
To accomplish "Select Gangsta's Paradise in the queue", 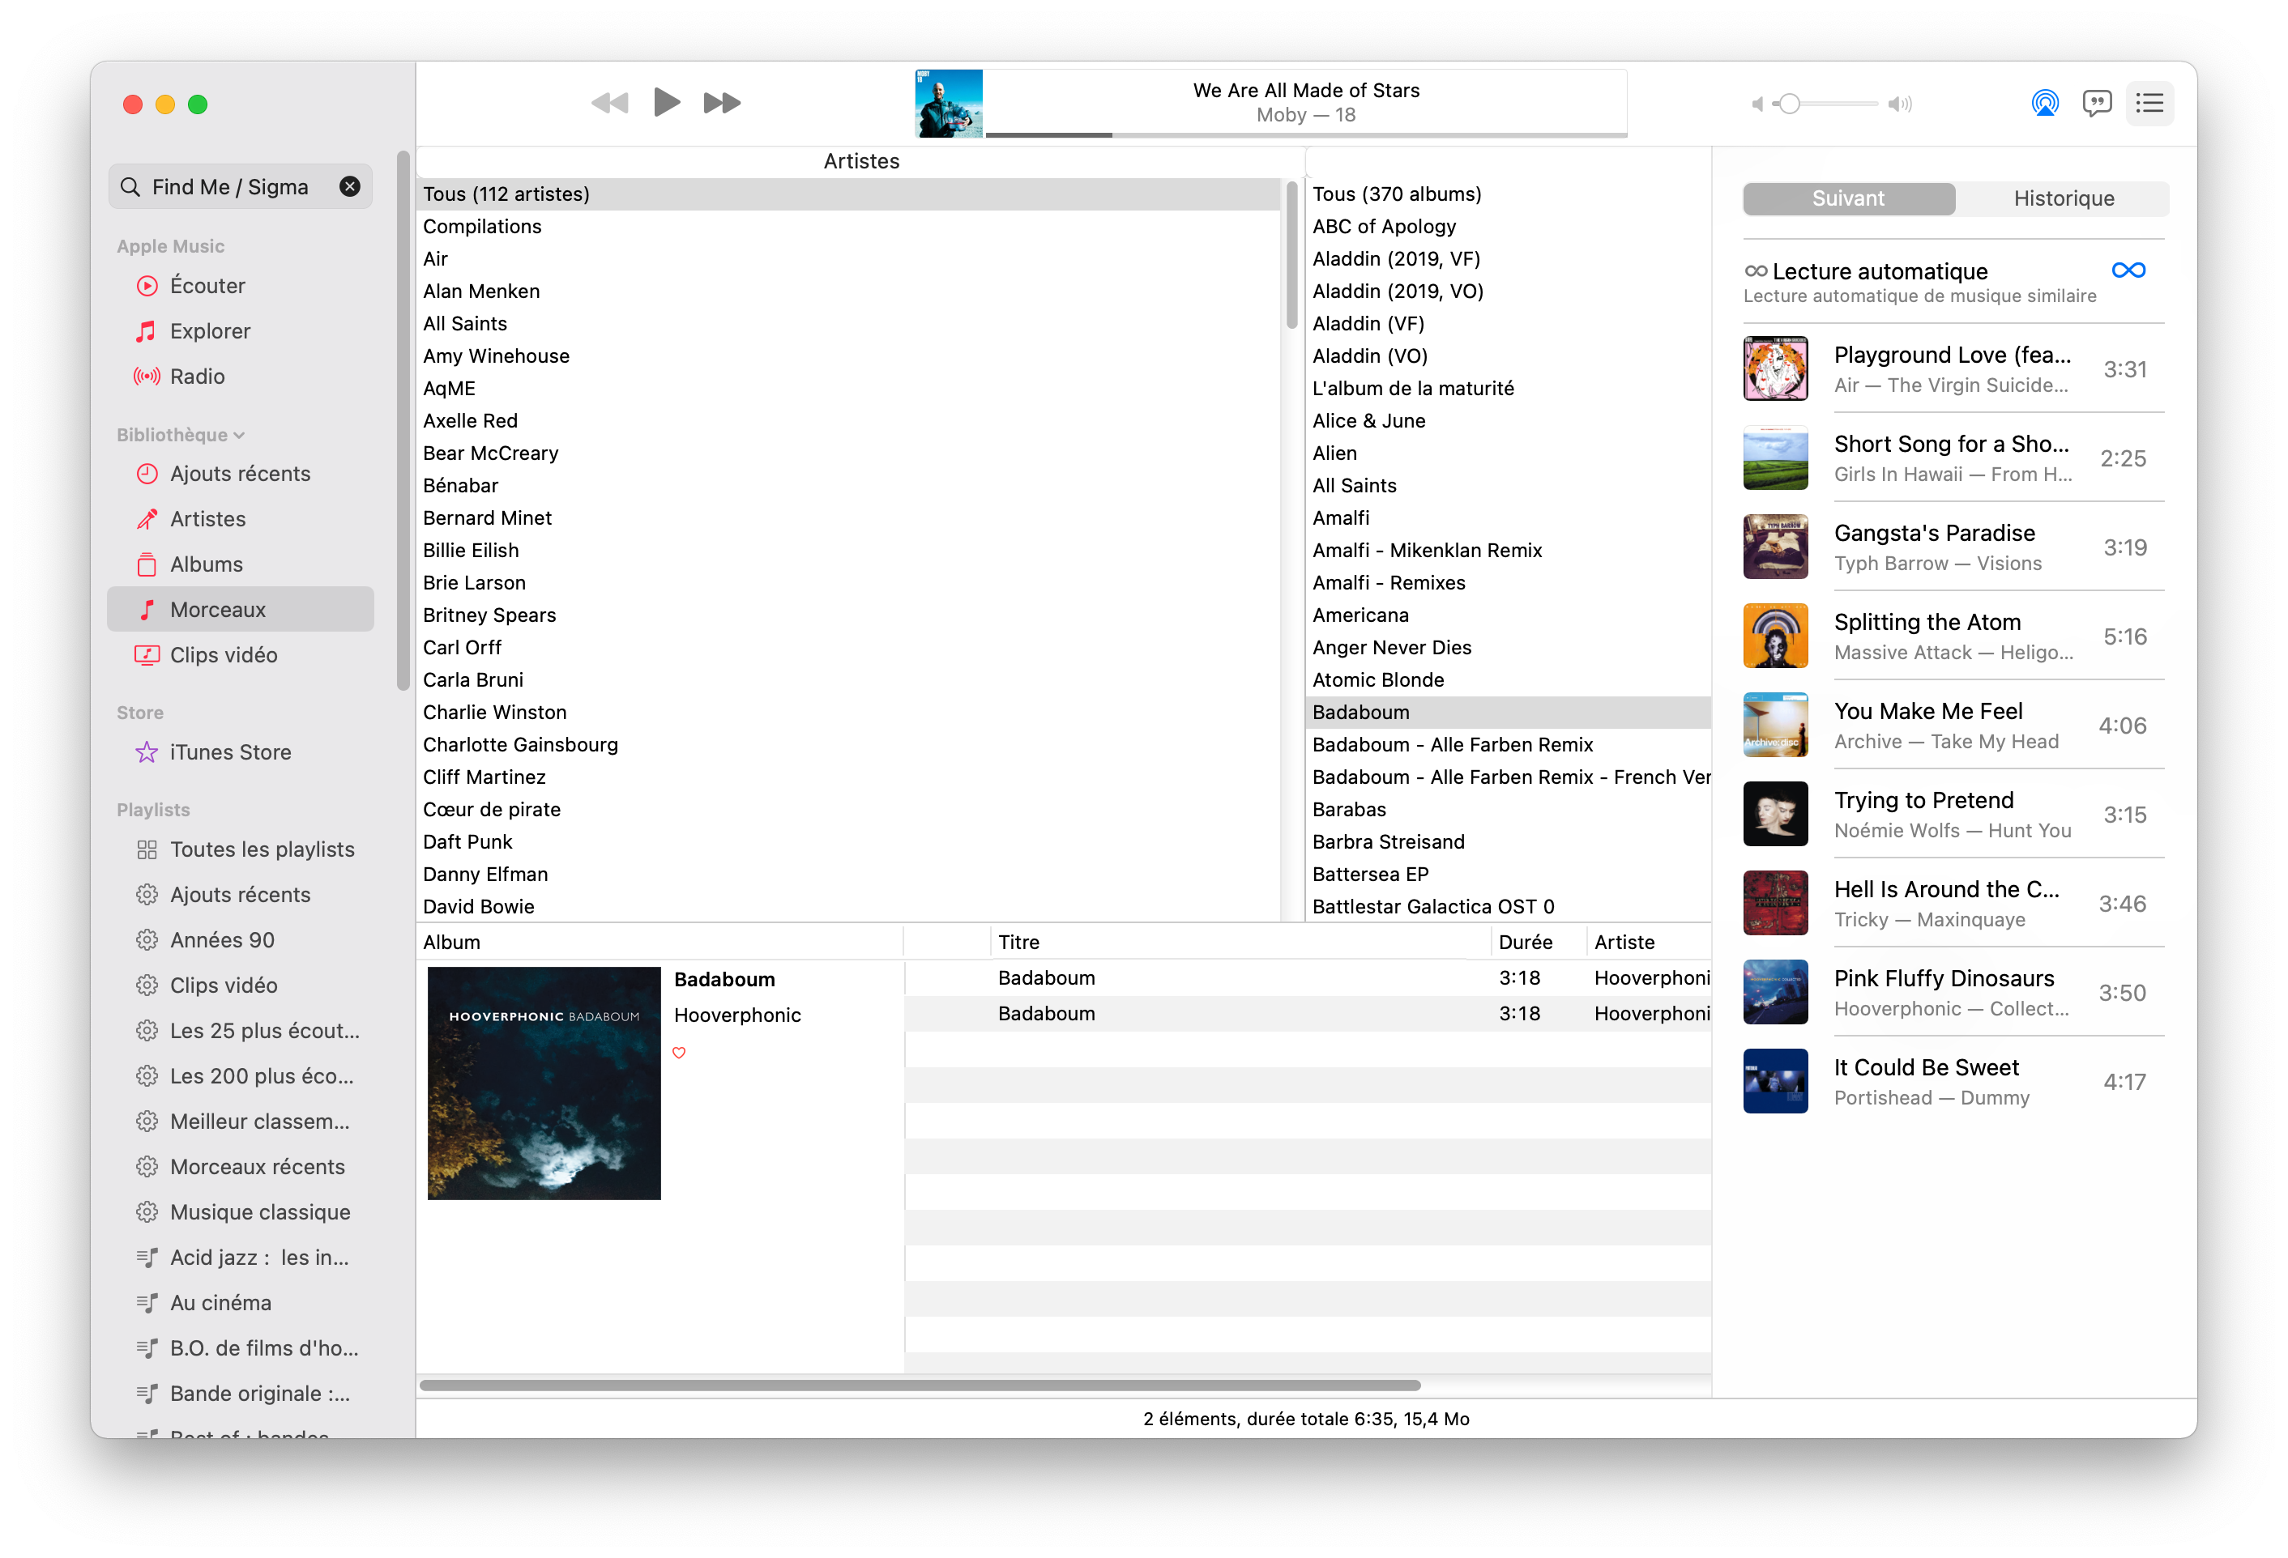I will click(x=1953, y=547).
